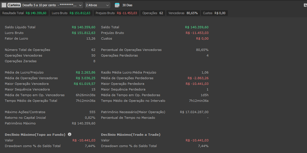The height and width of the screenshot is (153, 307).
Task: Click the Razão Média Lucro:Média Prejuízo value 1,06
Action: (205, 73)
